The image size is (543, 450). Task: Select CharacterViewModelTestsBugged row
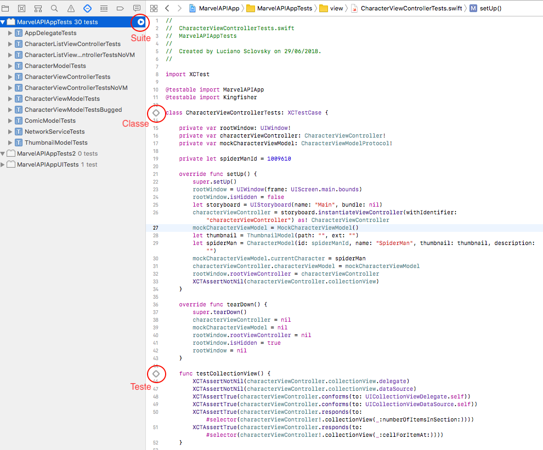tap(73, 110)
